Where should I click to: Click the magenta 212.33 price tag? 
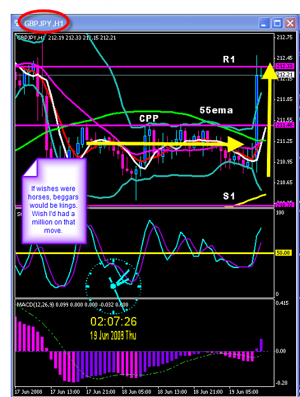point(285,66)
